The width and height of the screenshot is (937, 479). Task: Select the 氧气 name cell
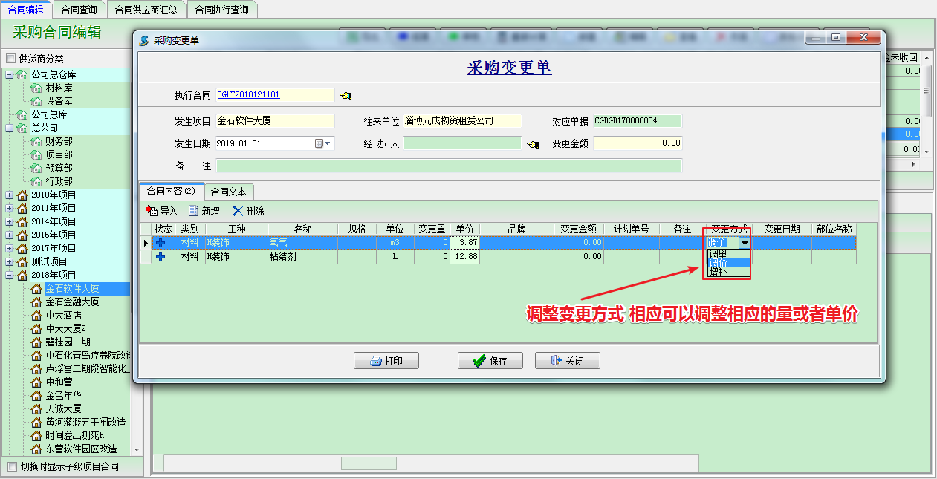(x=302, y=243)
